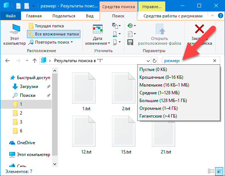225x176 pixels.
Task: Collapse the ribbon with chevron
Action: [x=212, y=16]
